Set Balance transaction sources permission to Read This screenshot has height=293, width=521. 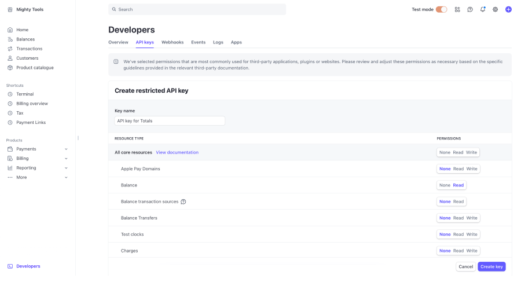458,202
